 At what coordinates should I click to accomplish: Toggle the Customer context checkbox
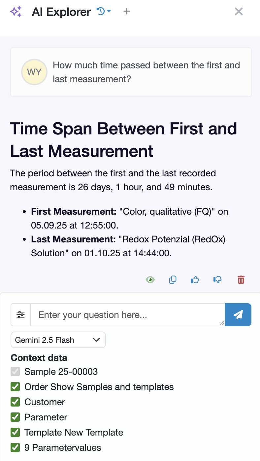pos(15,402)
